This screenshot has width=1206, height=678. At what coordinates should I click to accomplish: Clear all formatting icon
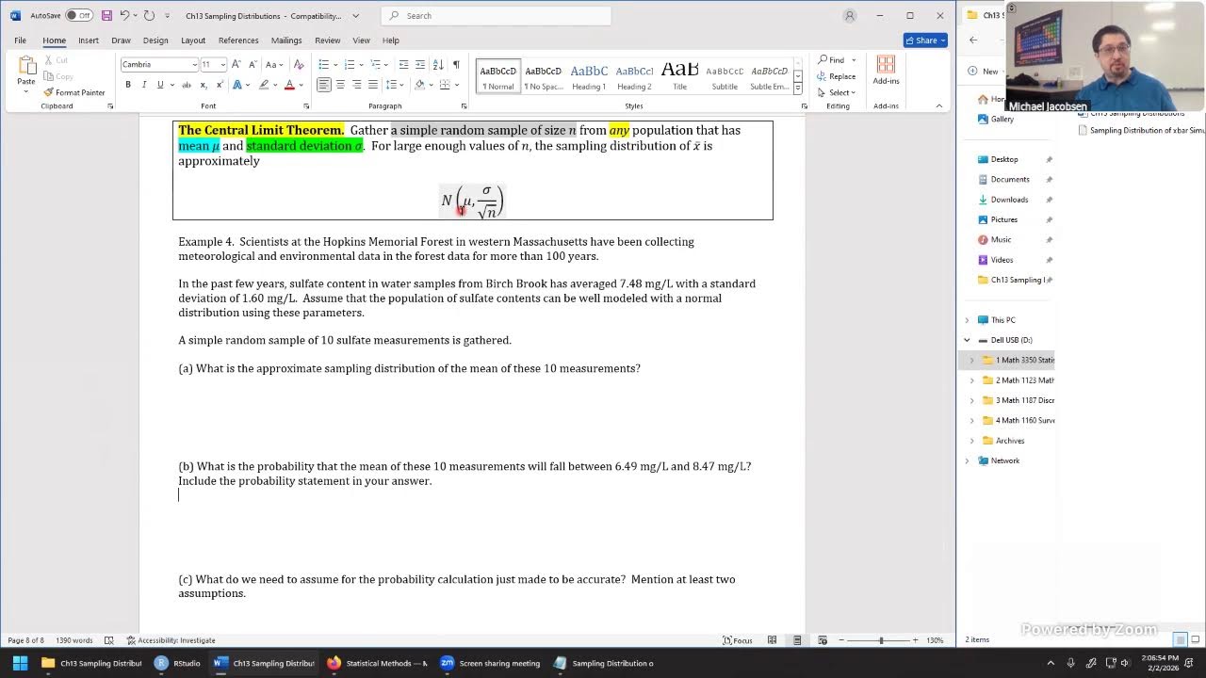pos(299,64)
